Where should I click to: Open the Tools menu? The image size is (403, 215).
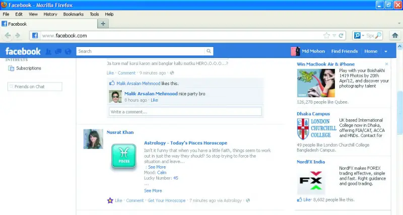click(x=94, y=14)
